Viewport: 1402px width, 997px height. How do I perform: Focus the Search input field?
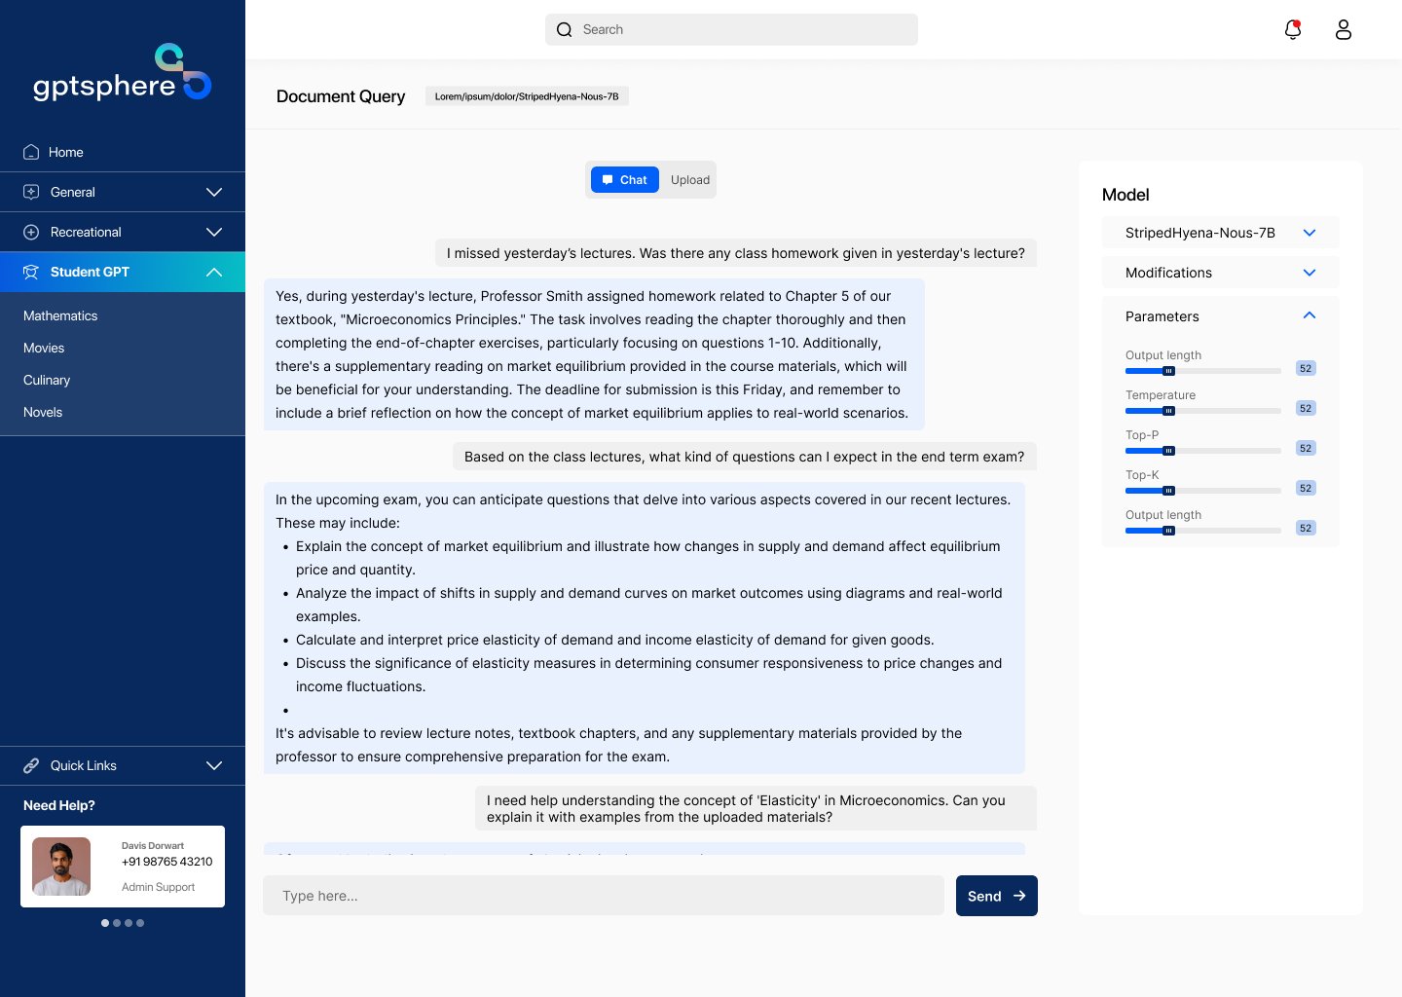tap(731, 29)
